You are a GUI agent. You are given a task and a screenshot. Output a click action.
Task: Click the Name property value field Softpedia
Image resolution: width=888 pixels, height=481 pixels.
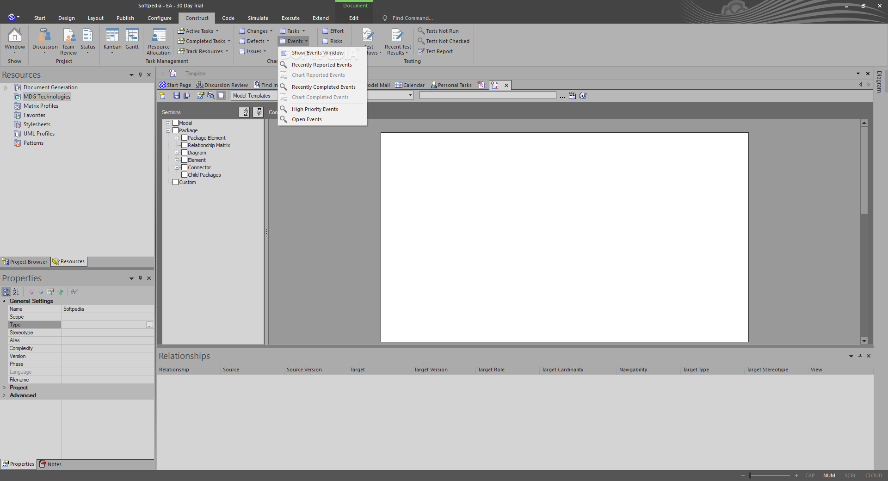pyautogui.click(x=108, y=309)
